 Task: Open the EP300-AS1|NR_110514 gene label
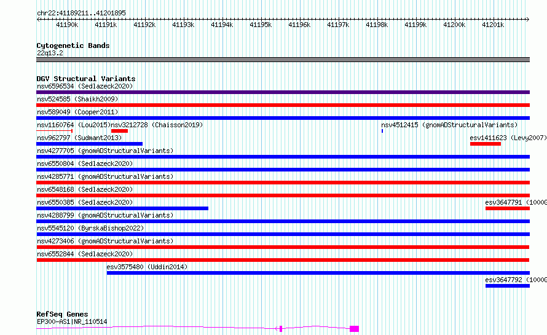tap(72, 321)
